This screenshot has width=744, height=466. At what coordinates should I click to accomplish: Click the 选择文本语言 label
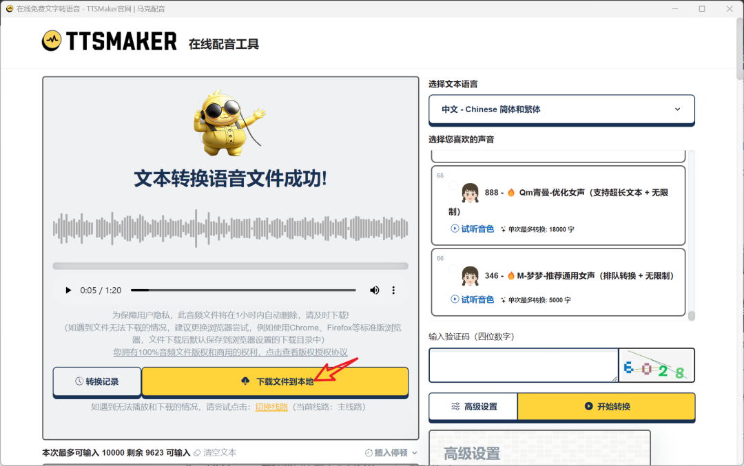pos(453,84)
